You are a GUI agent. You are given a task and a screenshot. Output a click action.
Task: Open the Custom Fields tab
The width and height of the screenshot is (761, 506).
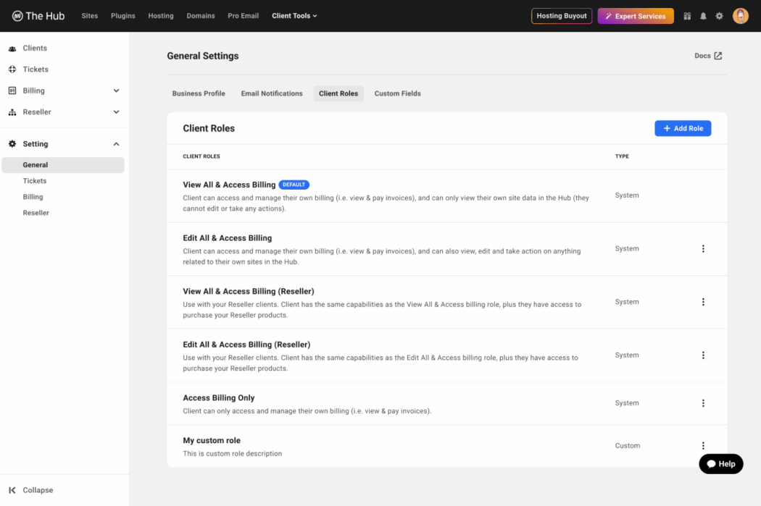[x=397, y=93]
